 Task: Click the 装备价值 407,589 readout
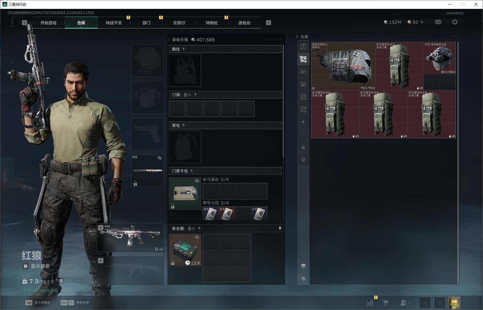click(x=193, y=40)
